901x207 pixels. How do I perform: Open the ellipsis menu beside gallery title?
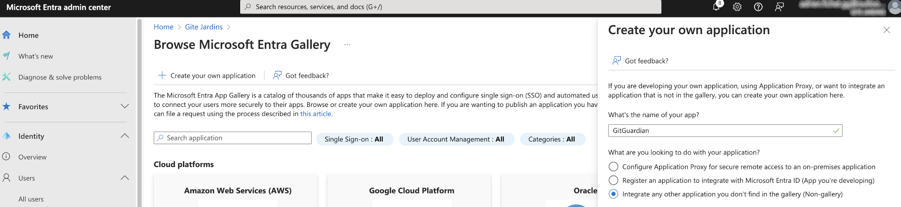pyautogui.click(x=347, y=45)
